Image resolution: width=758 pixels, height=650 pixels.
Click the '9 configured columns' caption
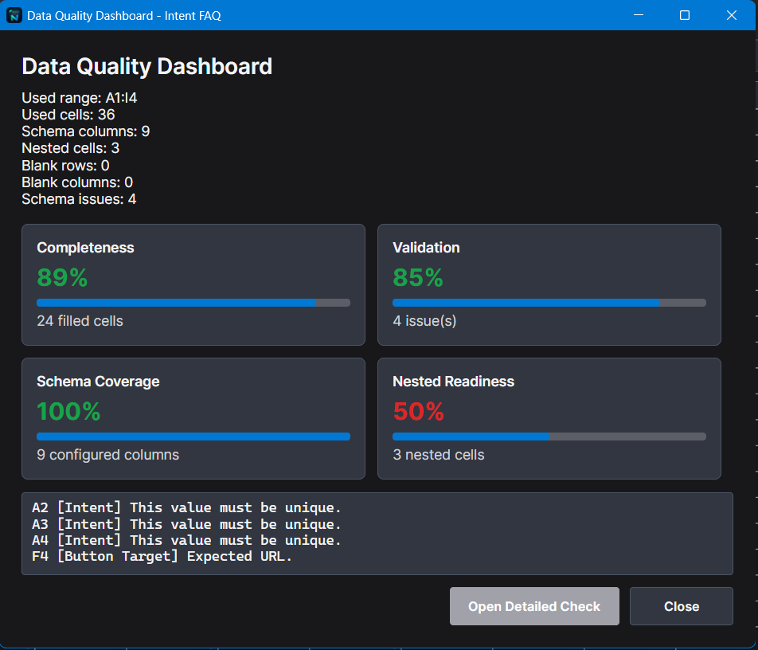point(107,455)
